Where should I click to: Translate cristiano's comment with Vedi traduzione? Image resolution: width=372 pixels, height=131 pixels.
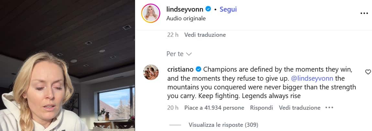pos(300,108)
